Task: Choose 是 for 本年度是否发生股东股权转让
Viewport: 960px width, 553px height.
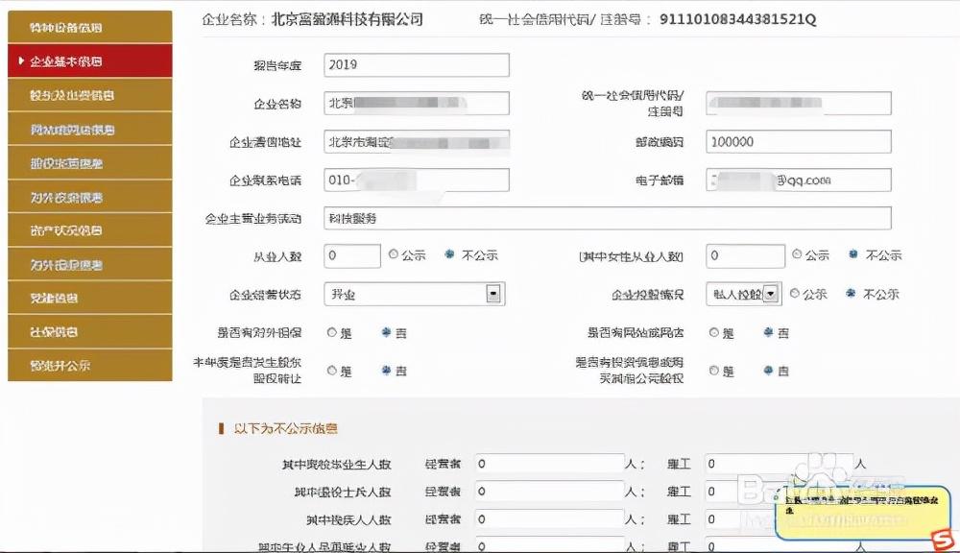Action: pos(332,371)
